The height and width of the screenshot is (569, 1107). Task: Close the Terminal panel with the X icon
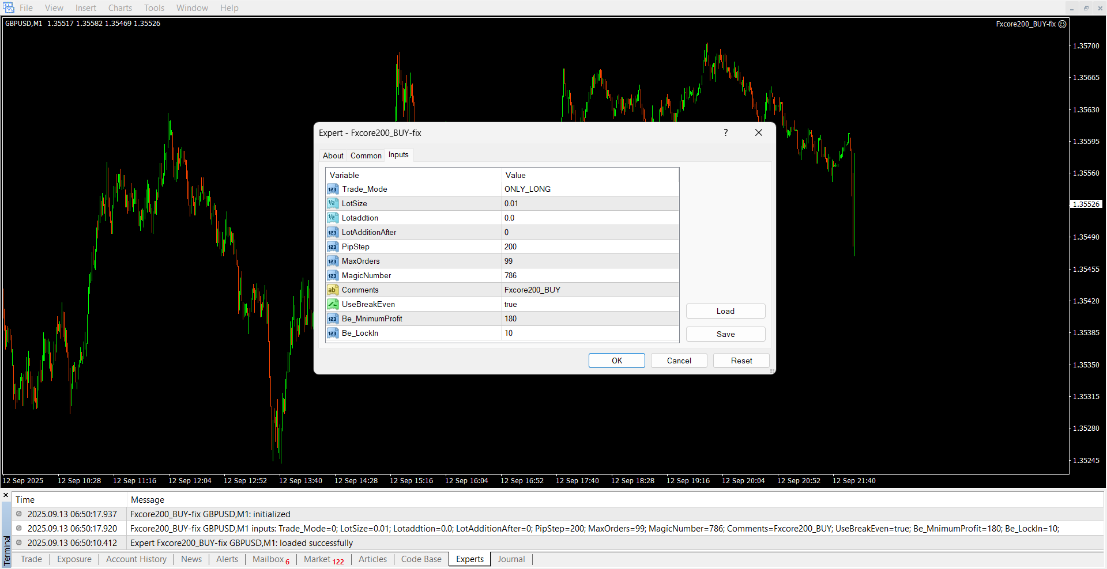(x=6, y=495)
